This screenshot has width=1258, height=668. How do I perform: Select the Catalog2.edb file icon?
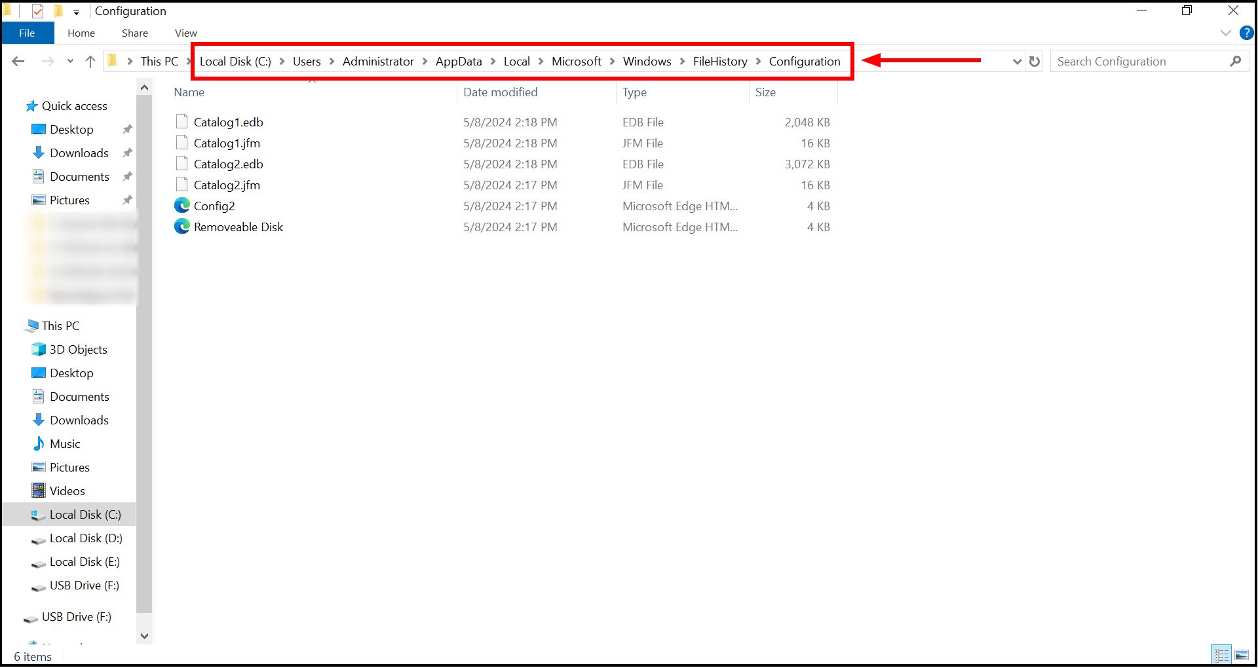(181, 164)
